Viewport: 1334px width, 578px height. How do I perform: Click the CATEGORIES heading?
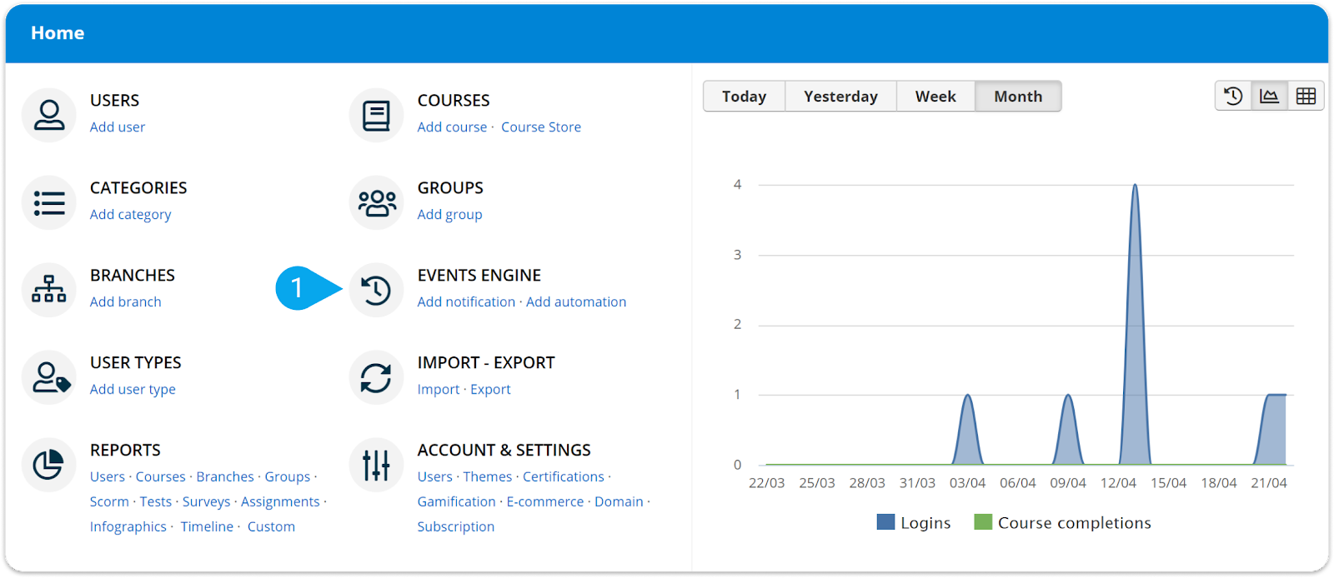(x=138, y=188)
